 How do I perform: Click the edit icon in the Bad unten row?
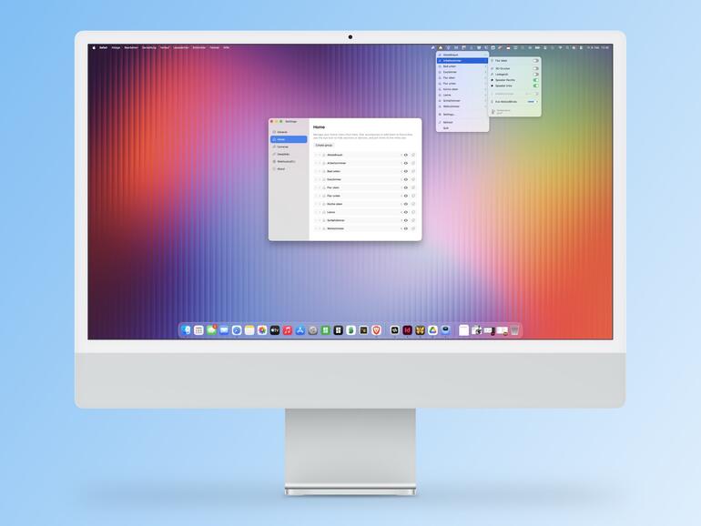(x=413, y=171)
